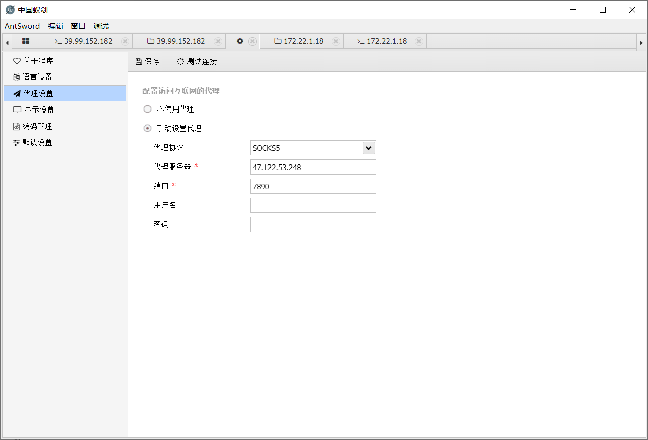Open the AntSword menu
The image size is (648, 440).
22,26
